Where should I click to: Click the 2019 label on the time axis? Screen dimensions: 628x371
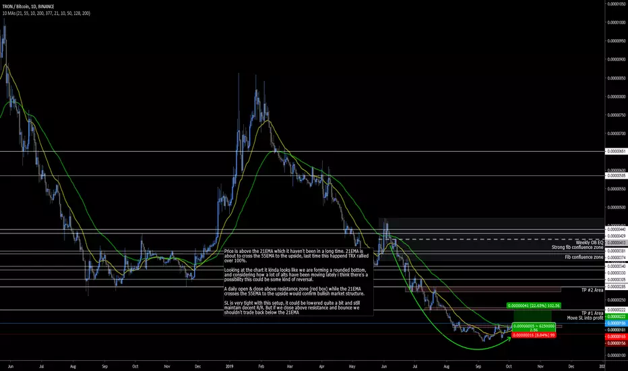pyautogui.click(x=230, y=366)
